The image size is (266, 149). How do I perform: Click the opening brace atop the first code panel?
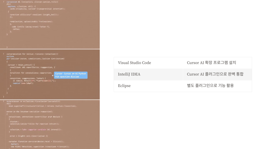point(4,2)
